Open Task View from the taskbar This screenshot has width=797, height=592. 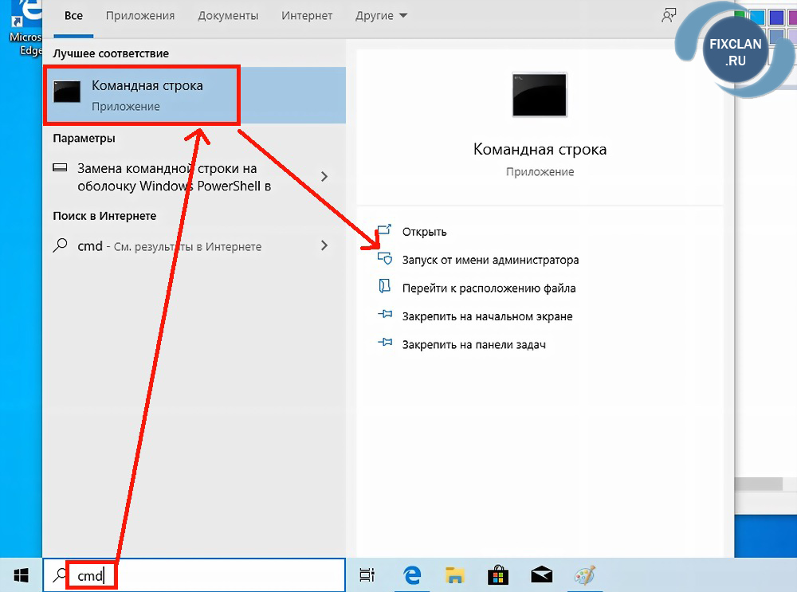pyautogui.click(x=367, y=574)
